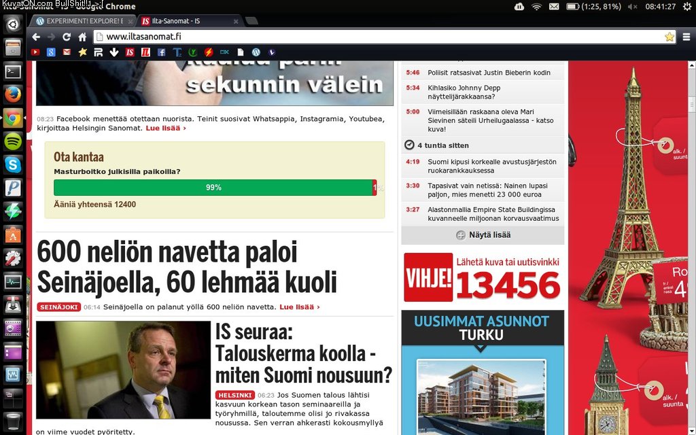This screenshot has width=696, height=435.
Task: Open the battery indicator menu
Action: [593, 7]
